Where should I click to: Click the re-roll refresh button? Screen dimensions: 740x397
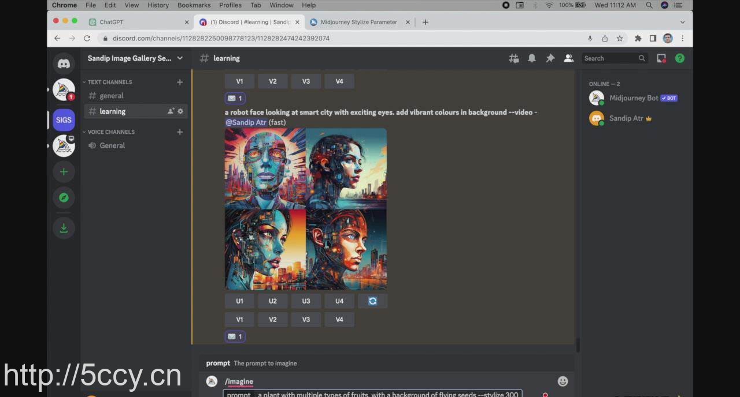pyautogui.click(x=373, y=301)
